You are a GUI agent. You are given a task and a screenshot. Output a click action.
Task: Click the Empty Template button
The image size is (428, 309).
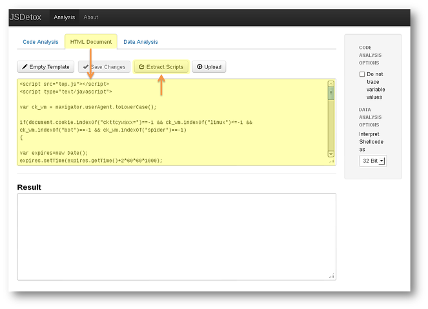coord(46,67)
